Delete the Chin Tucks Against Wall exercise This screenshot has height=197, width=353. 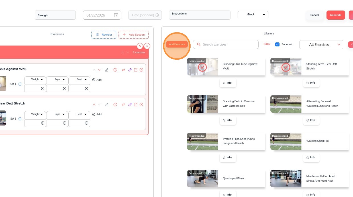[x=141, y=70]
